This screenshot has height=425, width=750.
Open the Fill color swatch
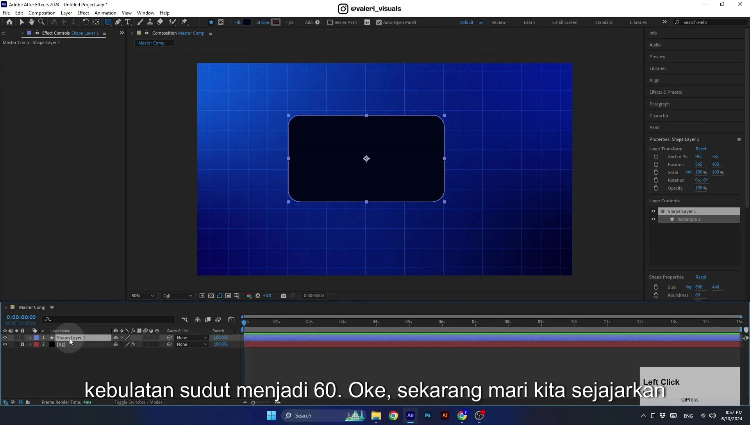click(247, 22)
